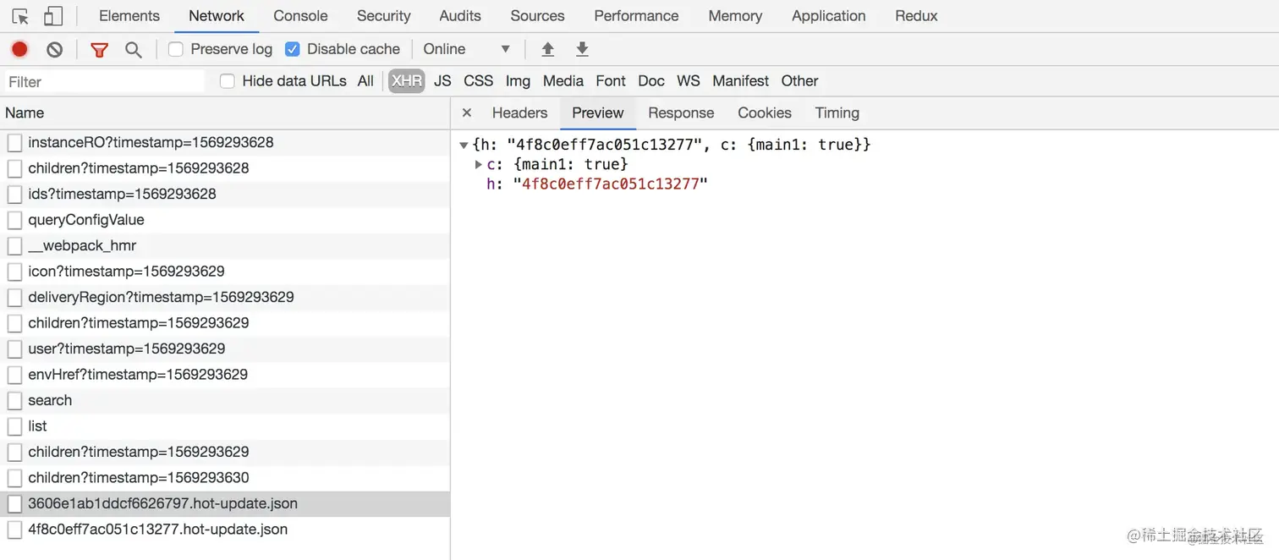Open the Console panel tab
This screenshot has height=560, width=1279.
300,16
